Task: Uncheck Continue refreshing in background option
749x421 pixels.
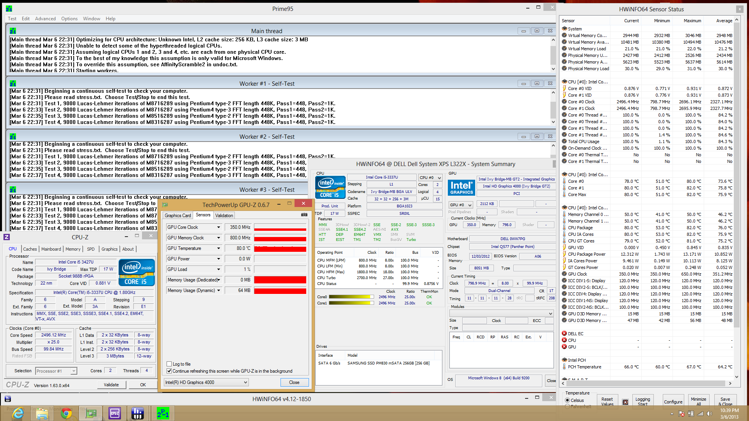Action: (169, 371)
